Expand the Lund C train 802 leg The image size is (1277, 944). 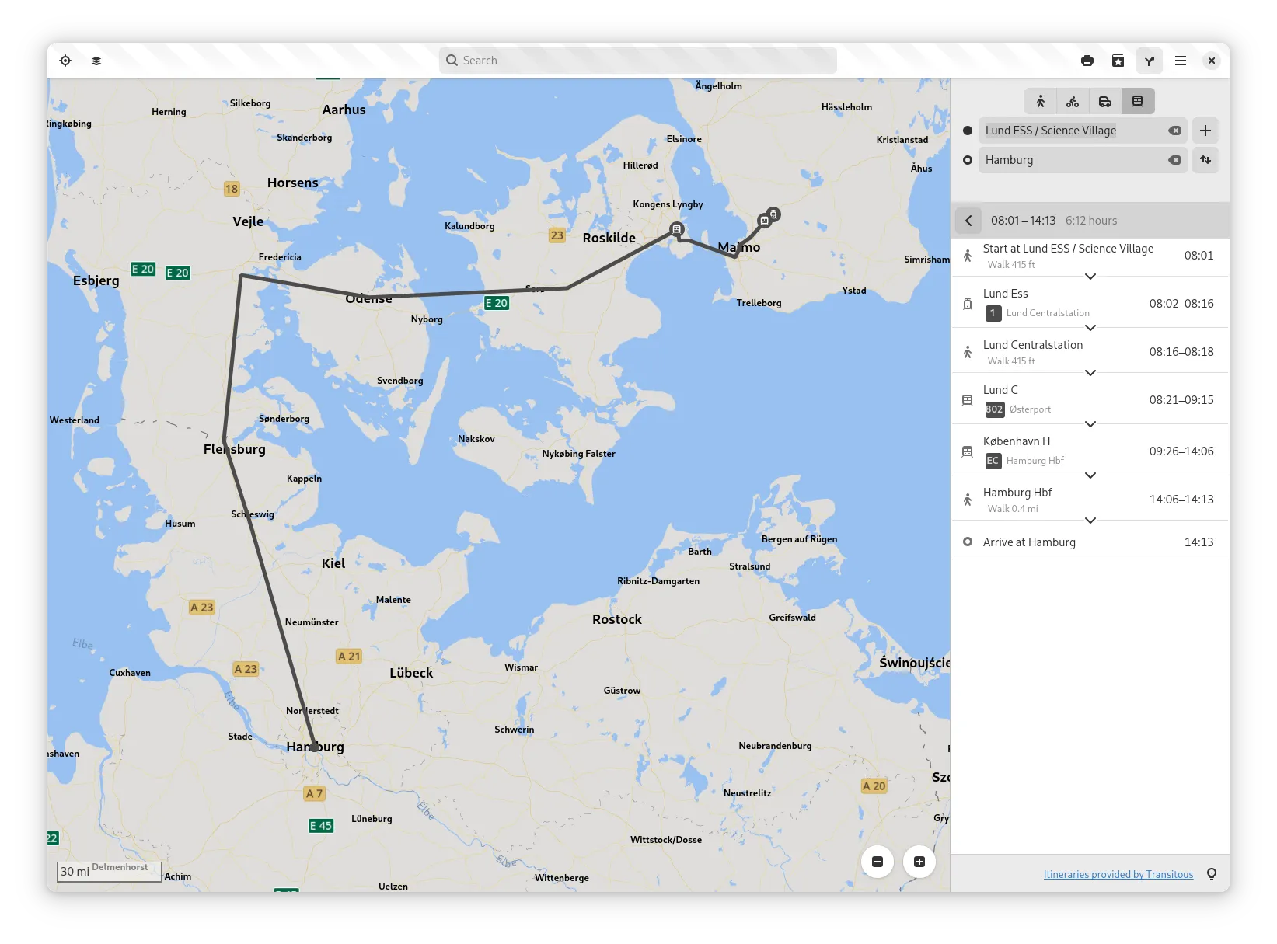pyautogui.click(x=1090, y=424)
